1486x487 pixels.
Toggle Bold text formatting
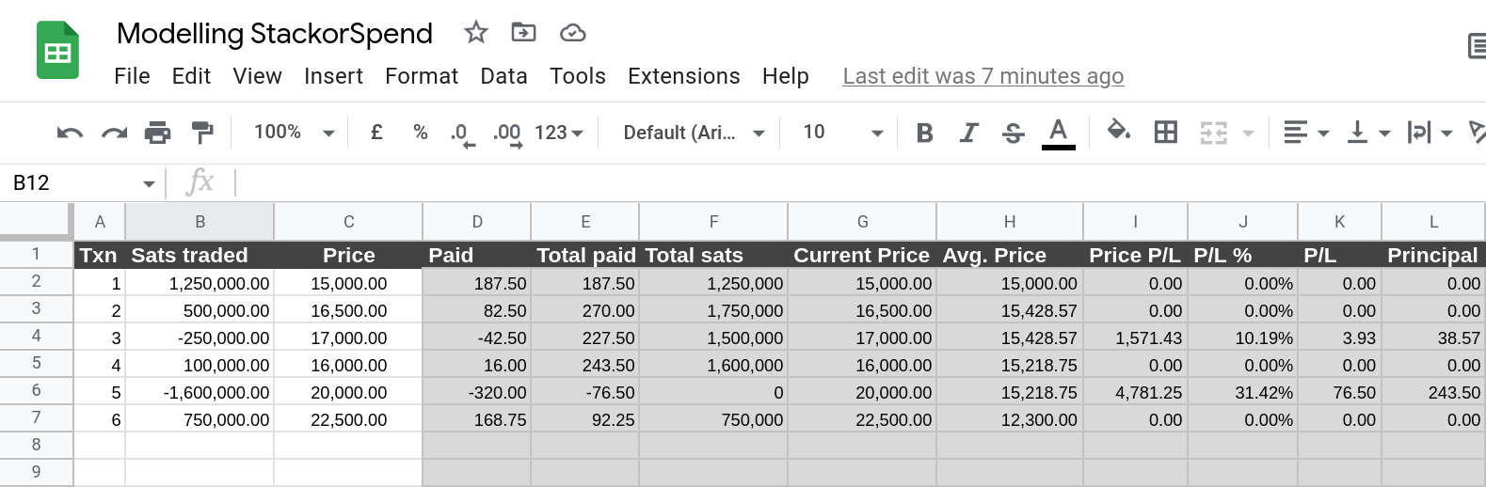(924, 133)
